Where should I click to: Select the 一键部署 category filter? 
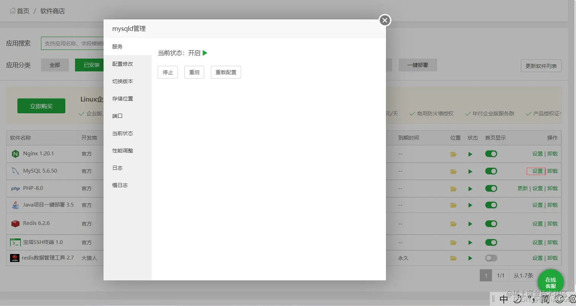418,65
